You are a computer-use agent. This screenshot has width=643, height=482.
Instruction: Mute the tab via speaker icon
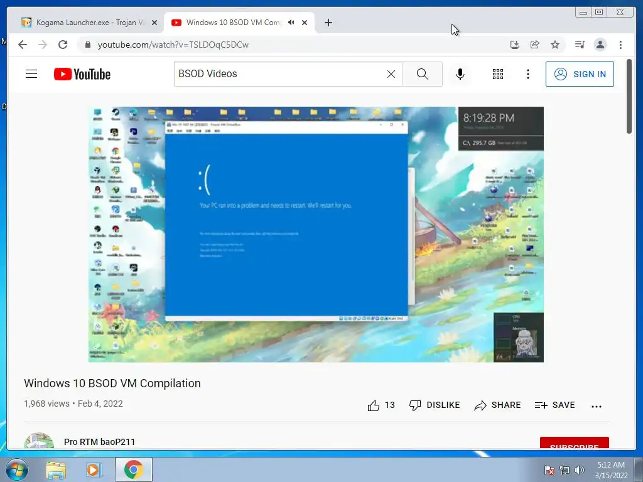[x=291, y=23]
